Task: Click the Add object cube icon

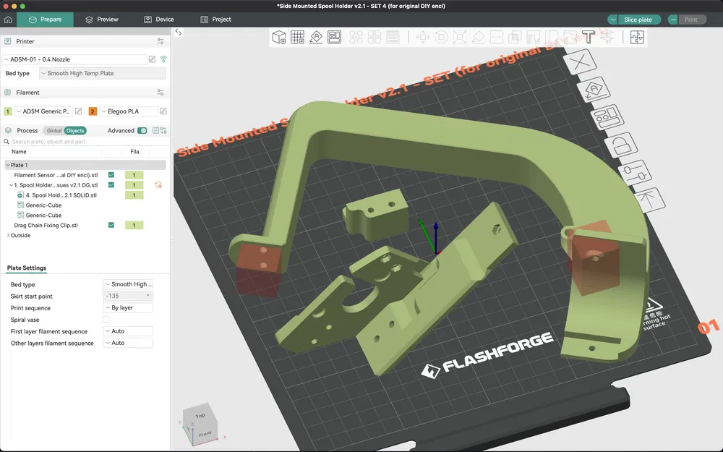Action: tap(279, 37)
